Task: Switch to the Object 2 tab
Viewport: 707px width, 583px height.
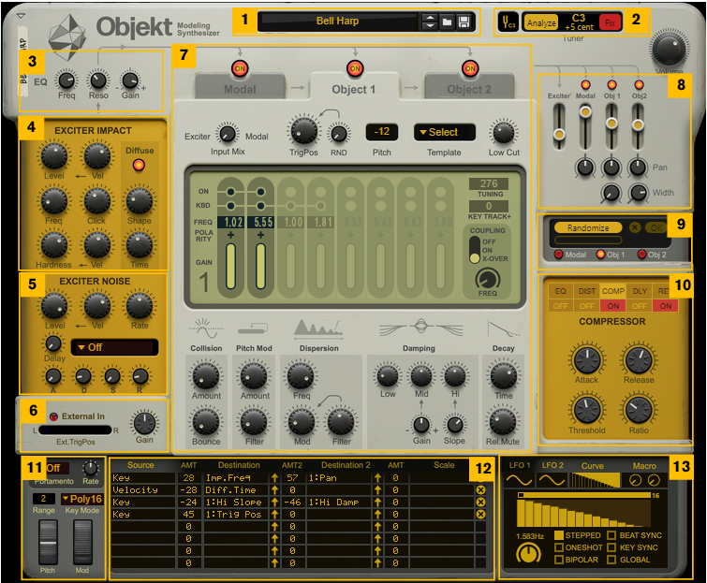Action: 469,90
